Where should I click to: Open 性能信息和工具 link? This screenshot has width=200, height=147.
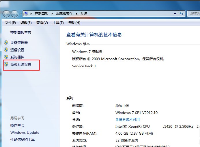pyautogui.click(x=23, y=140)
